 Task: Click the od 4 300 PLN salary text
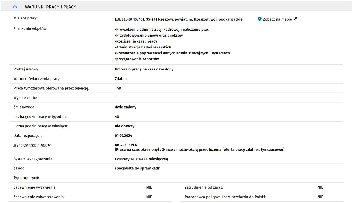tap(126, 145)
